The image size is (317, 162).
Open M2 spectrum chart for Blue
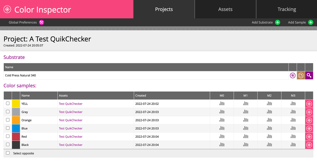point(269,128)
